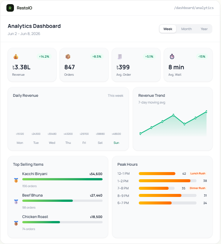The height and width of the screenshot is (244, 221).
Task: Click the 98 orders text
Action: pos(29,207)
